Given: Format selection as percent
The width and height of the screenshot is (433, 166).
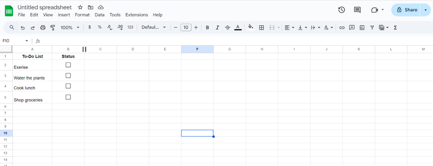Looking at the screenshot, I should (x=100, y=27).
